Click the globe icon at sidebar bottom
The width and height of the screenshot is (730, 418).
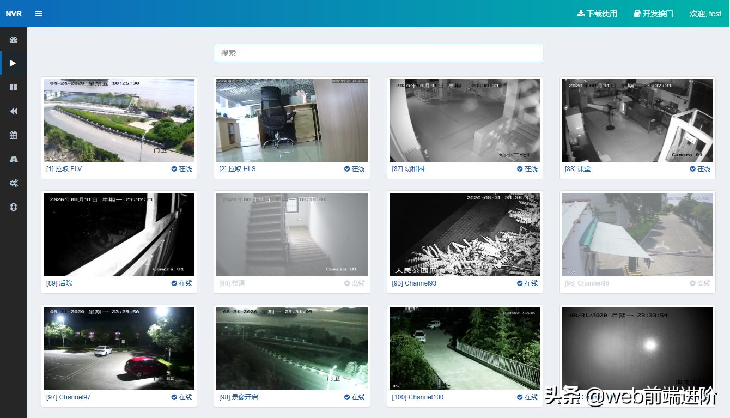click(13, 207)
